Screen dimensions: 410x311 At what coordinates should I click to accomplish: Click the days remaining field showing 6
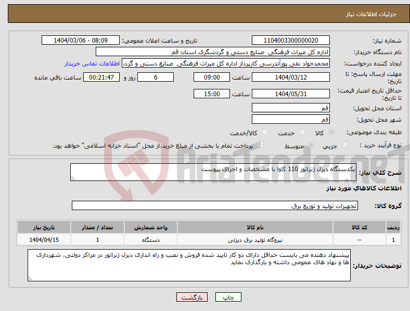coord(156,77)
